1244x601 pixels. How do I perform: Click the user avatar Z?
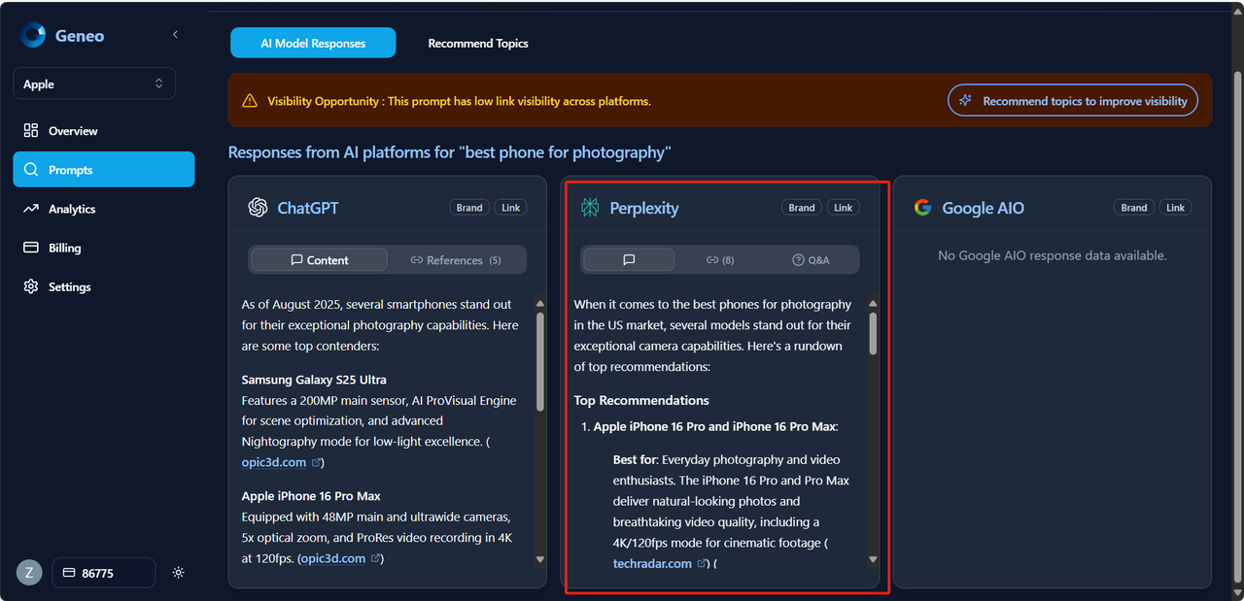(29, 573)
